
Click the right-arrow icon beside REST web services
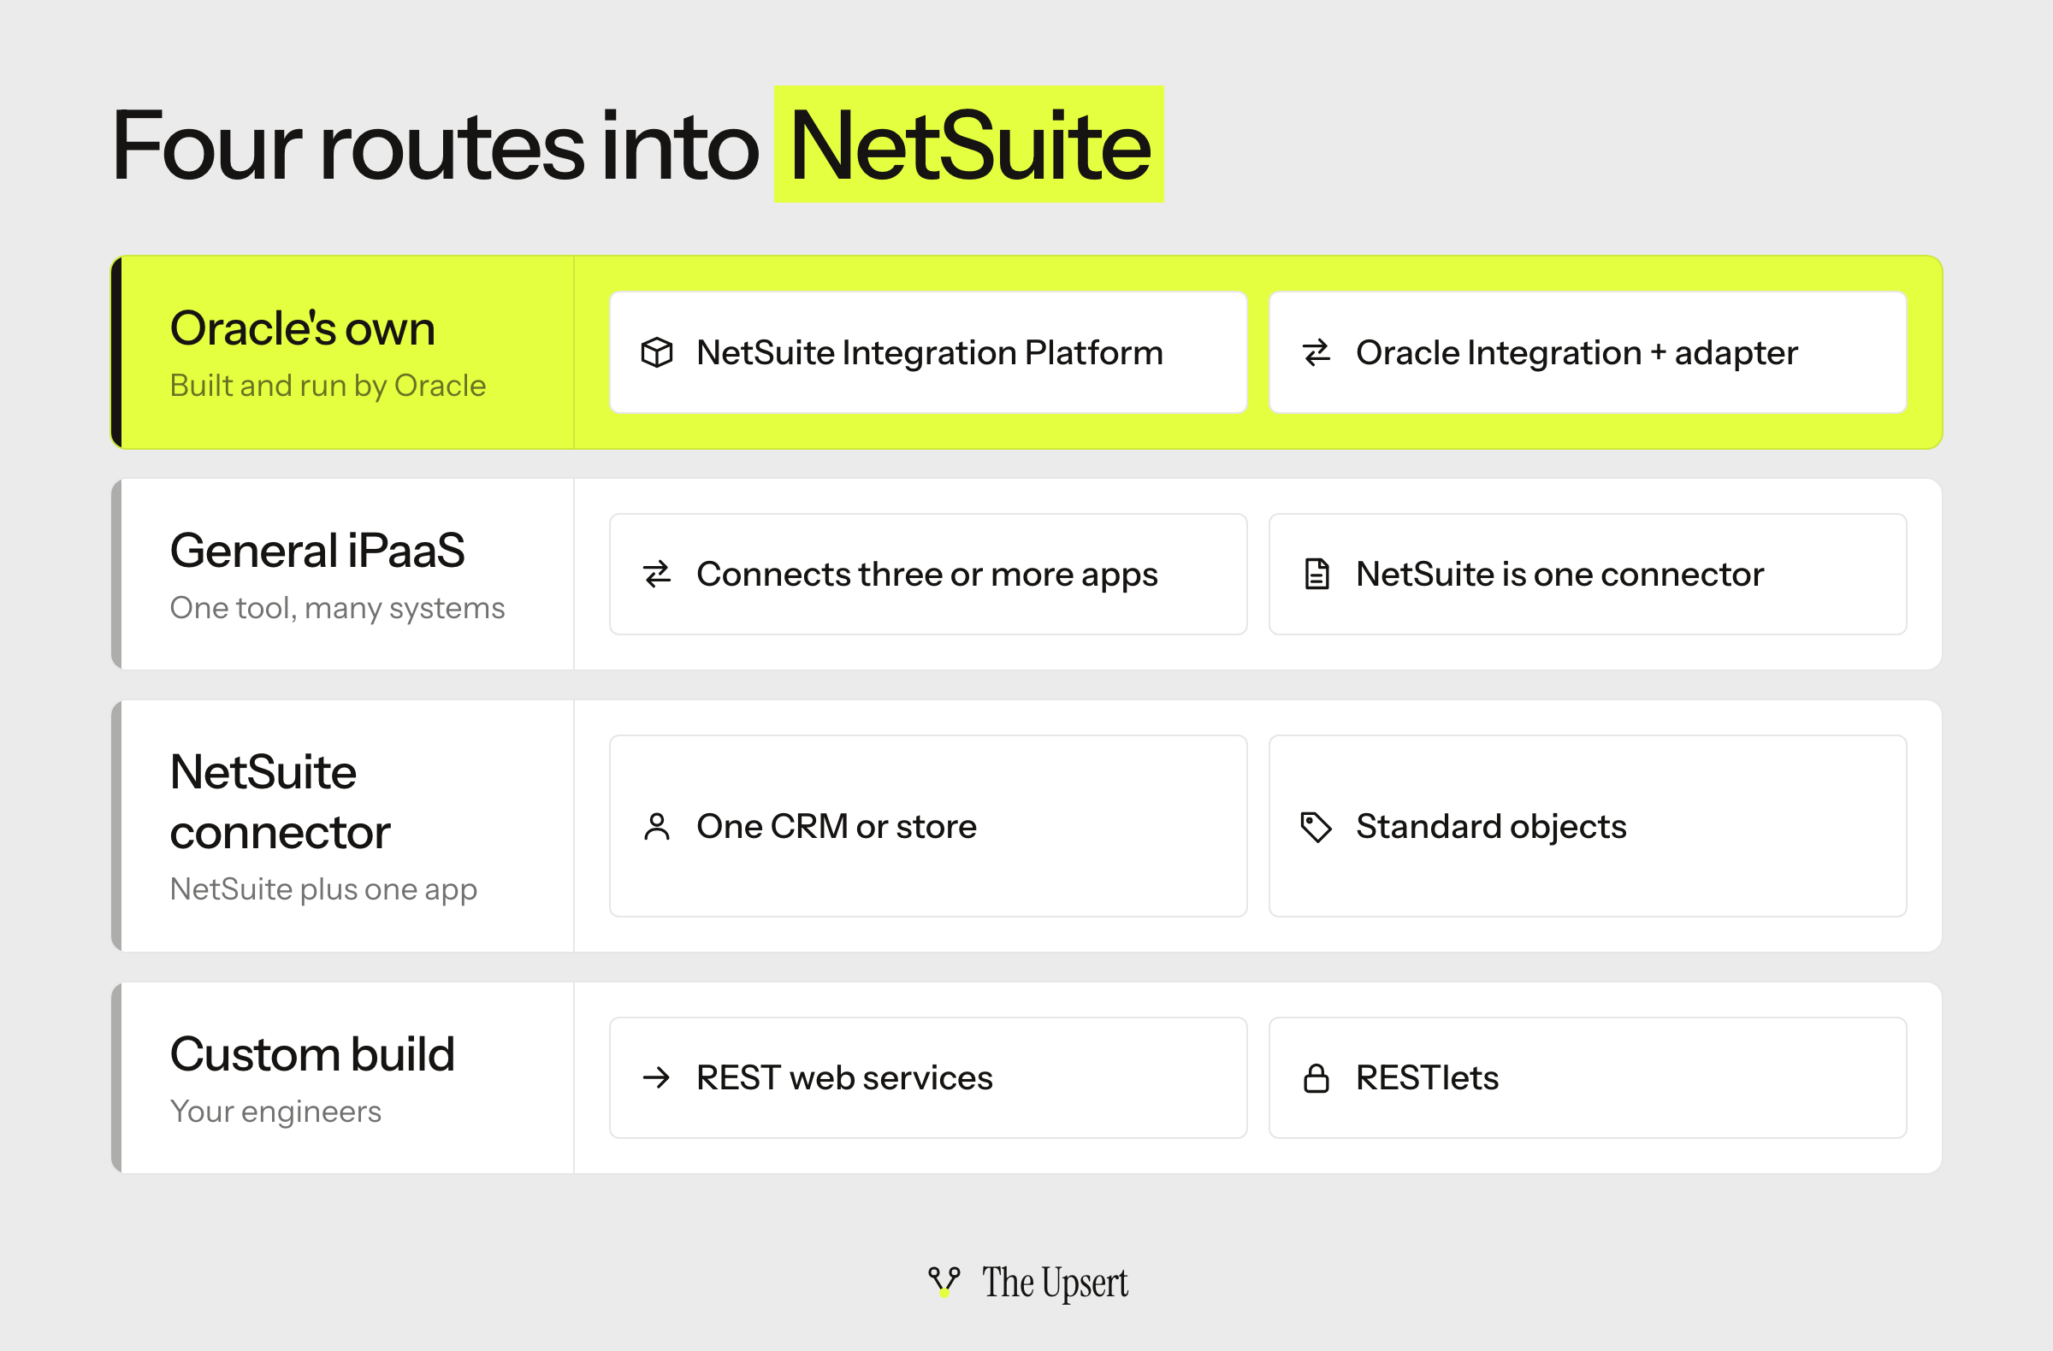tap(656, 1077)
